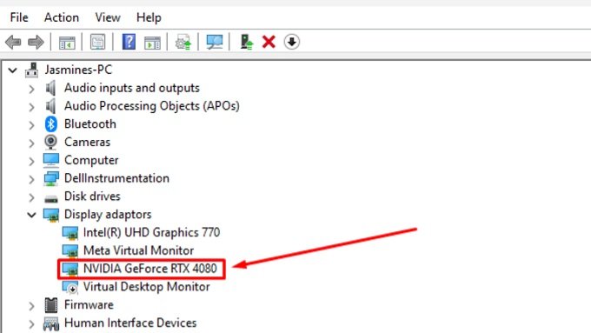Select the Bluetooth label
591x333 pixels.
pyautogui.click(x=90, y=124)
